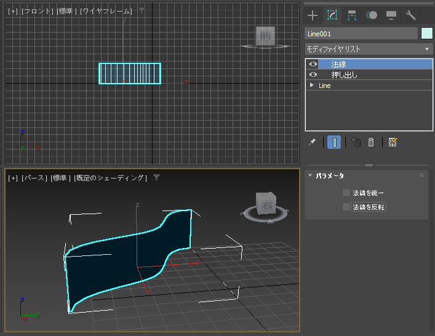Remove modifier using the trash icon
Screen dimensions: 435x336
pos(371,142)
